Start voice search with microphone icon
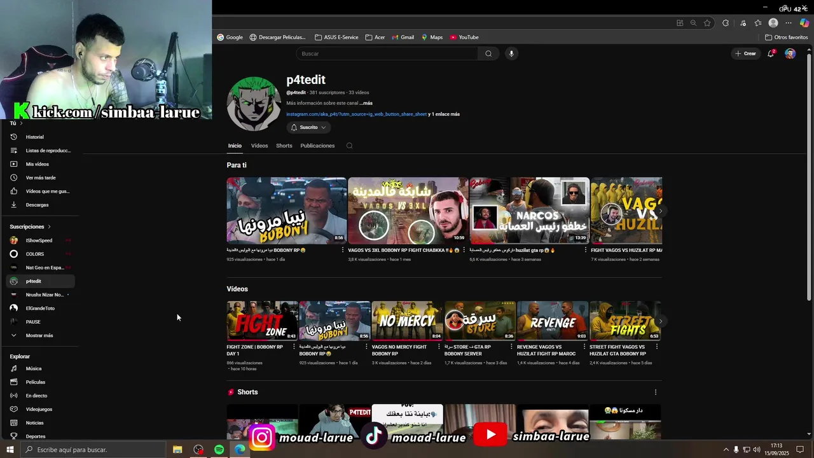This screenshot has width=814, height=458. coord(511,53)
